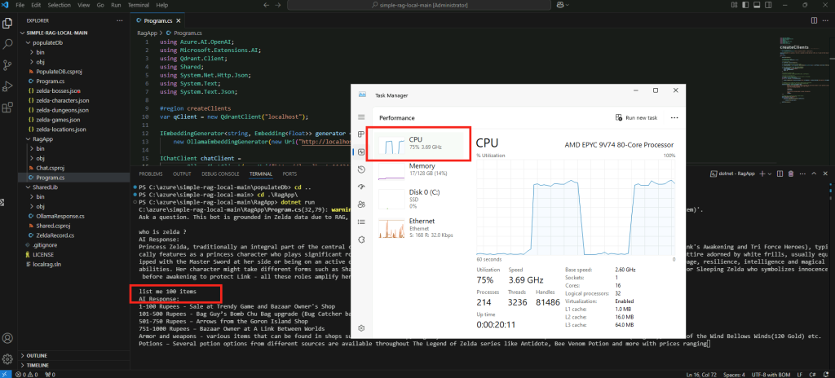Open the Accounts menu in activity bar
Viewport: 835px width, 378px height.
(7, 338)
